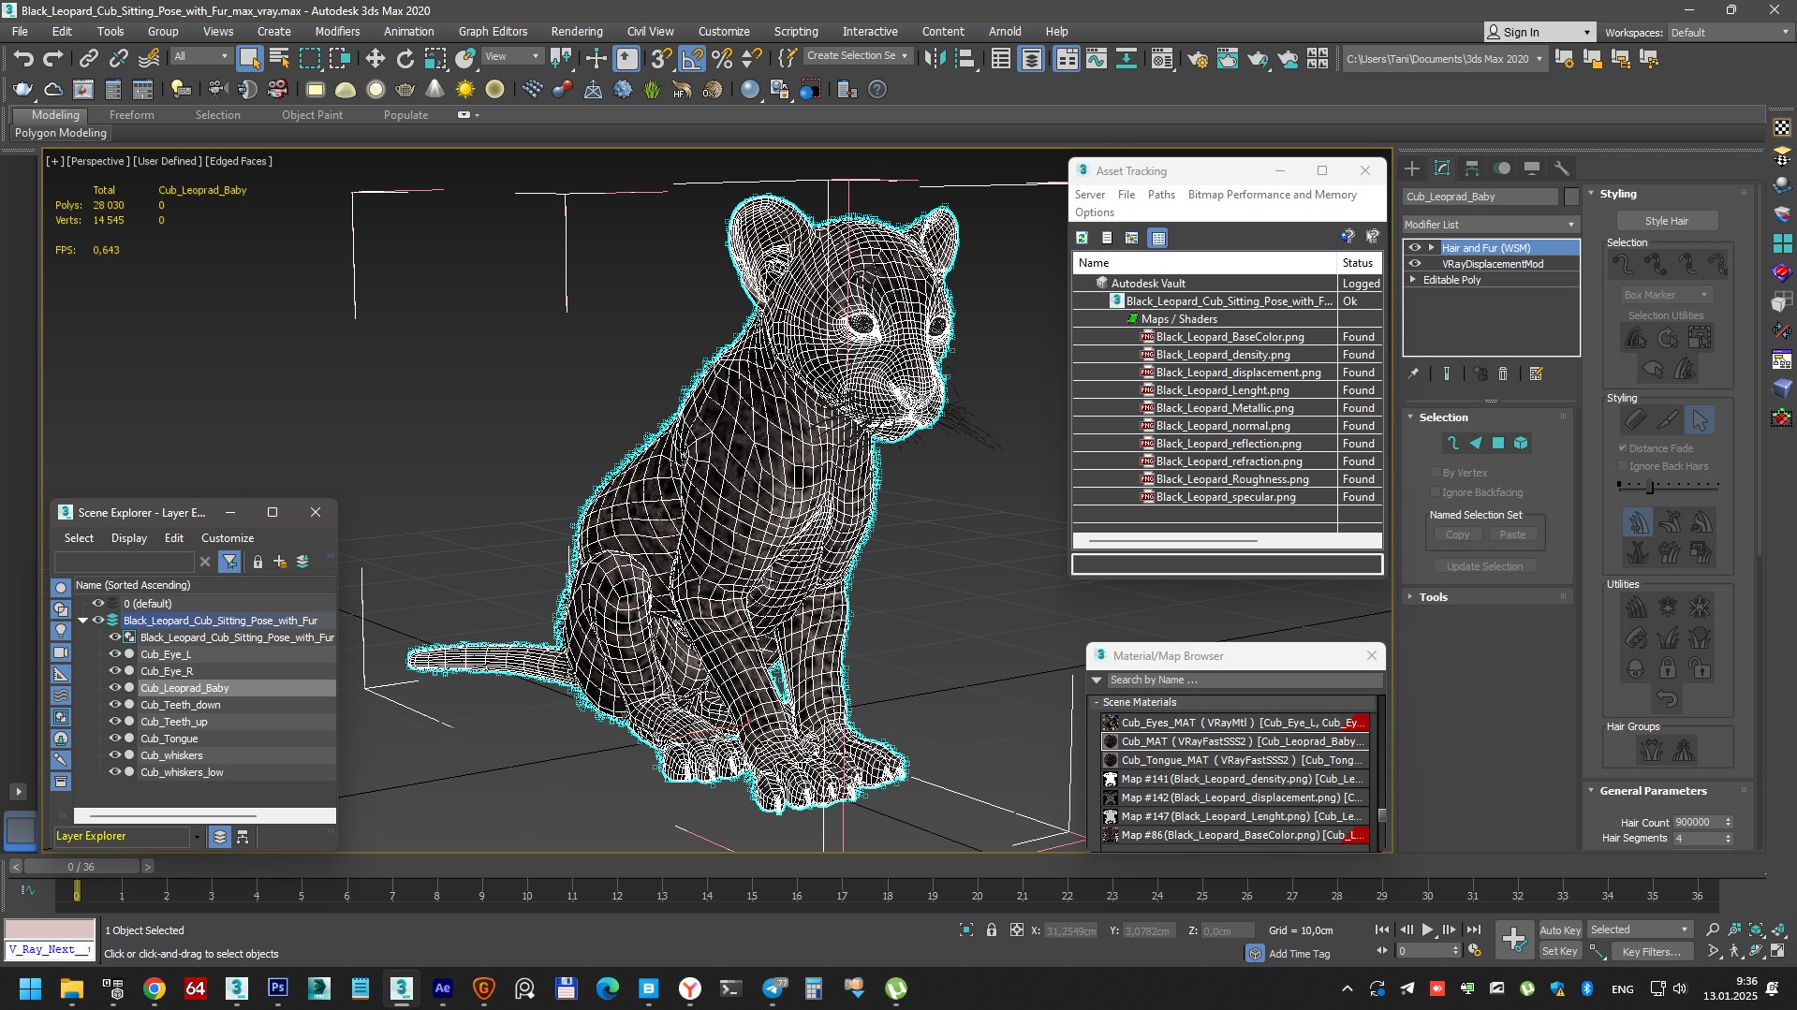Open the Modifier List dropdown

pos(1491,225)
